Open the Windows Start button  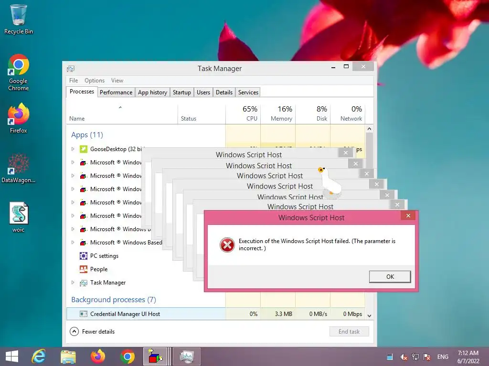point(12,356)
